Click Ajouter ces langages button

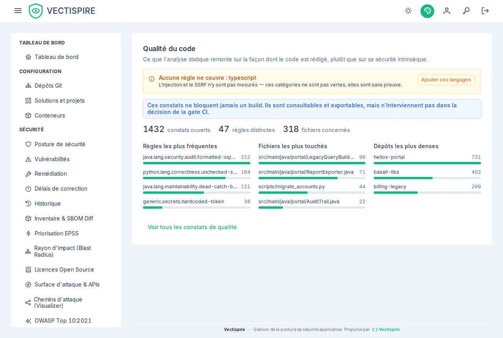click(x=446, y=80)
